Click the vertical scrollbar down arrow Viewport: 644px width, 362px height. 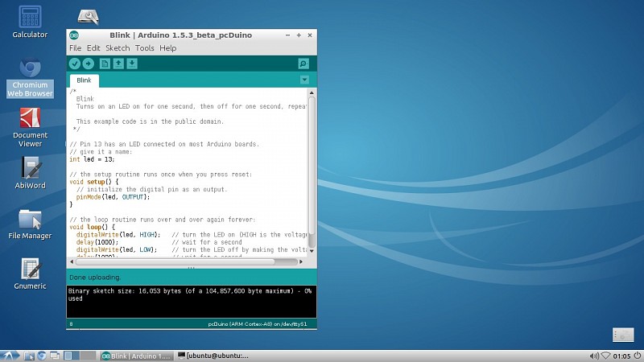[312, 250]
